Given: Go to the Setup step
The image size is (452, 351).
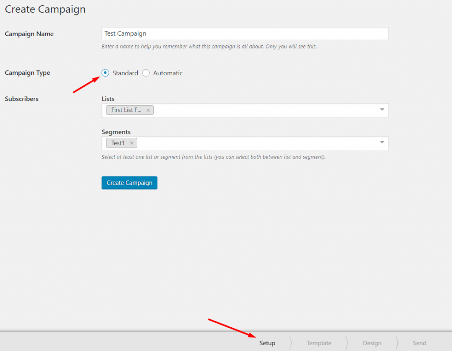Looking at the screenshot, I should pos(267,343).
